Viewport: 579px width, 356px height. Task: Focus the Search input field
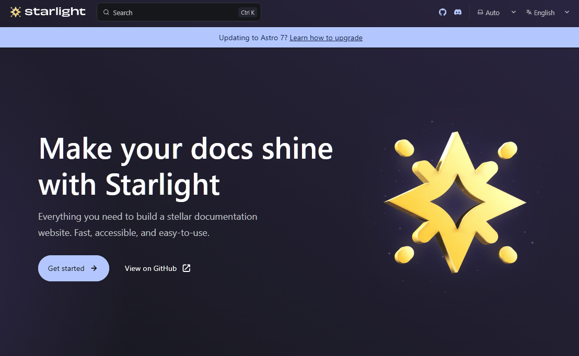[179, 12]
